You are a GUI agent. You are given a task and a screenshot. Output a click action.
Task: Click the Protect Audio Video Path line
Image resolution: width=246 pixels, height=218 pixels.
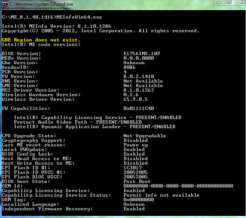click(78, 122)
